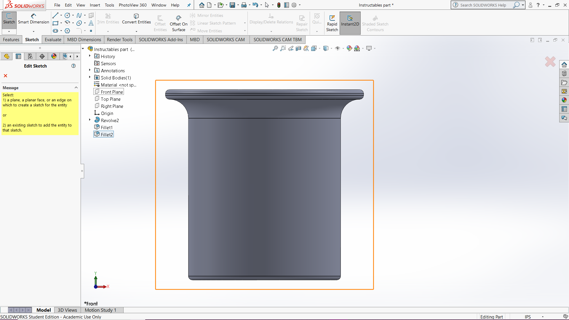The height and width of the screenshot is (320, 569).
Task: Toggle the pin on the Help menu bar
Action: [x=189, y=5]
